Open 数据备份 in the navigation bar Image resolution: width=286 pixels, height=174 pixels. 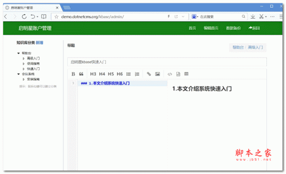233,28
